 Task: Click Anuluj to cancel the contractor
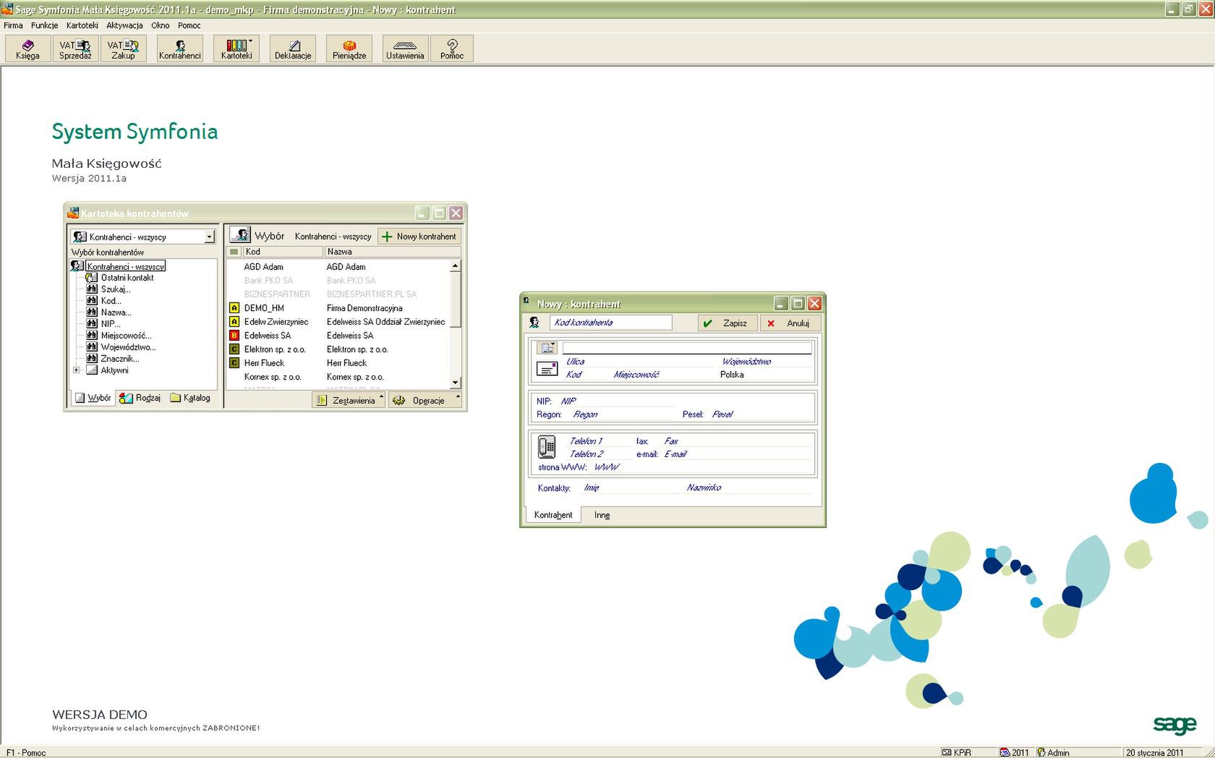click(x=790, y=323)
